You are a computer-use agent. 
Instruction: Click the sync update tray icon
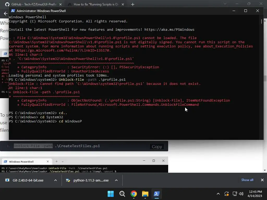227,194
